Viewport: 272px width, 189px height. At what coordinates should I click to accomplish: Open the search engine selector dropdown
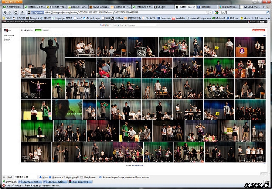(217, 12)
